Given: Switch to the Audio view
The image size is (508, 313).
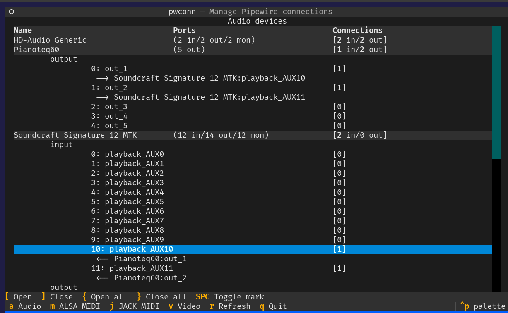Looking at the screenshot, I should pyautogui.click(x=25, y=306).
